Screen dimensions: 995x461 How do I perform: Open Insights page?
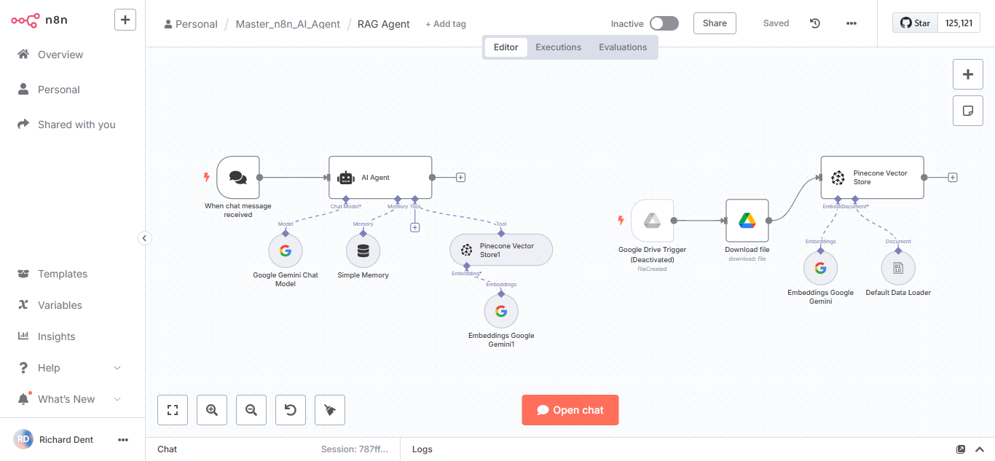(56, 336)
